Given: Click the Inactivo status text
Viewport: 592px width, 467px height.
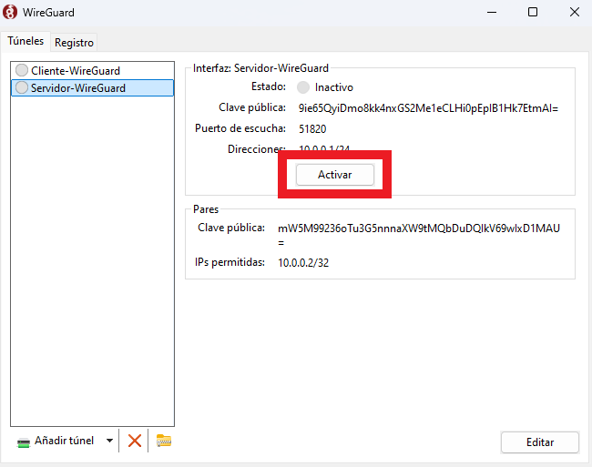Looking at the screenshot, I should click(x=334, y=87).
